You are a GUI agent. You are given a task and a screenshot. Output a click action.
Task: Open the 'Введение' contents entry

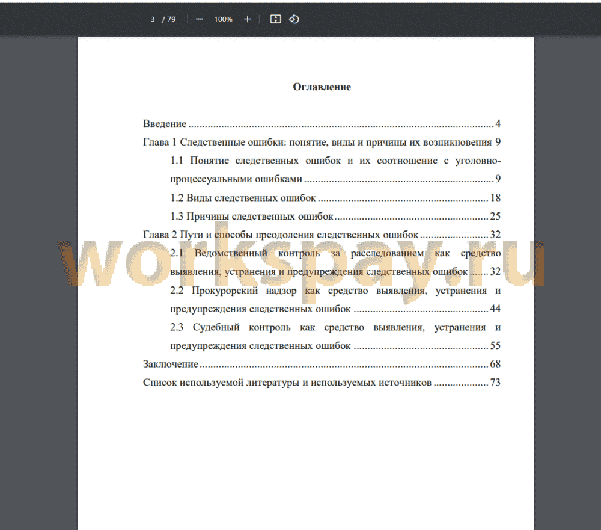click(x=322, y=123)
